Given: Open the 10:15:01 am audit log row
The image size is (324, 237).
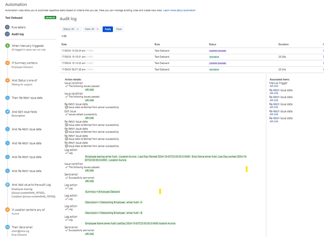Looking at the screenshot, I should click(x=192, y=57).
